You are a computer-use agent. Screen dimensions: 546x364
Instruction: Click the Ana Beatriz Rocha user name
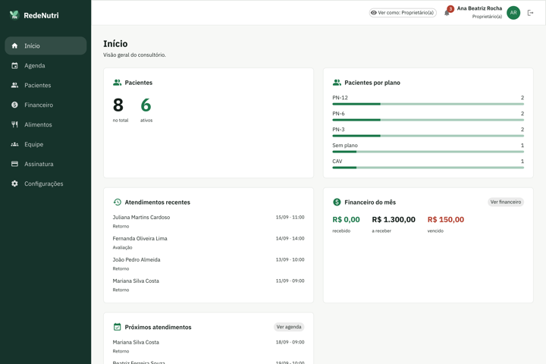point(479,8)
